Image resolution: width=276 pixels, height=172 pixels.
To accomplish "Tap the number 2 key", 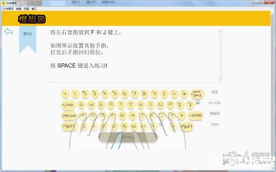I will point(85,94).
